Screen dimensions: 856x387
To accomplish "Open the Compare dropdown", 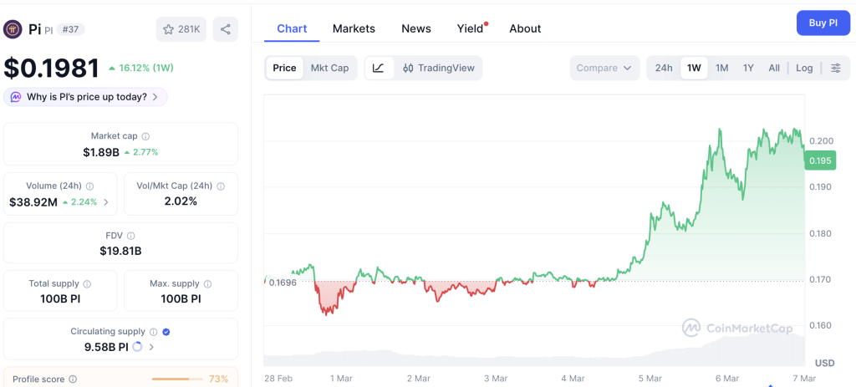I will tap(604, 69).
